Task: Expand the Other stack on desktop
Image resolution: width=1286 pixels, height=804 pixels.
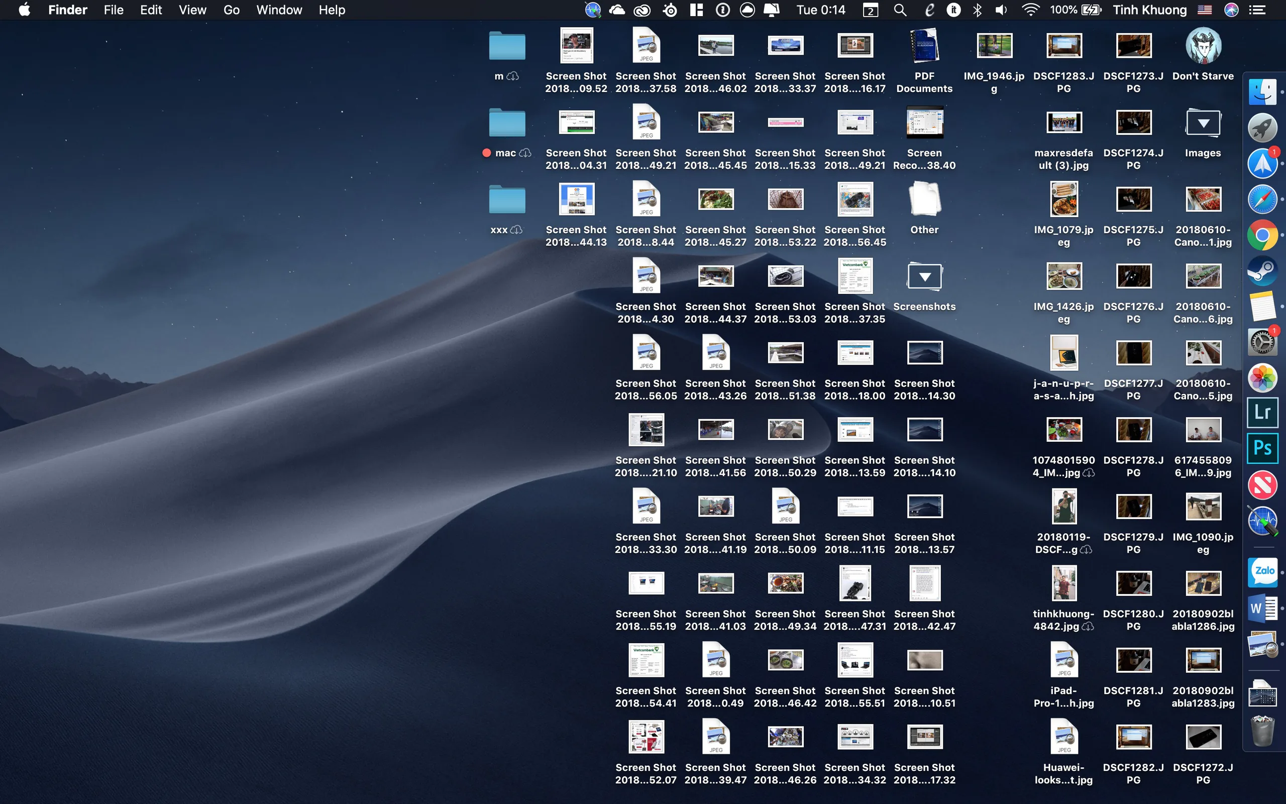Action: [925, 199]
